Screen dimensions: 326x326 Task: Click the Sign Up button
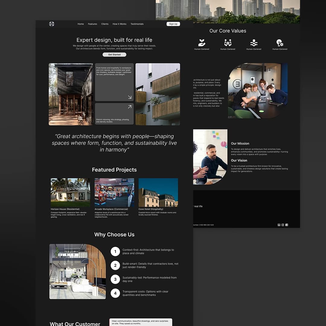click(x=173, y=24)
